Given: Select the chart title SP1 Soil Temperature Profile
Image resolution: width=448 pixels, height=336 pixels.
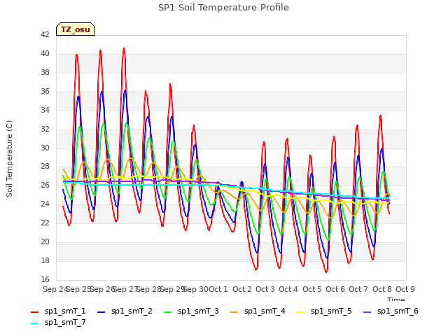Looking at the screenshot, I should (x=223, y=8).
